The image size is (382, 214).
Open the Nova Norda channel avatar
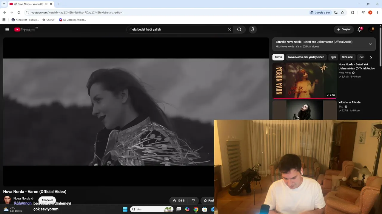pyautogui.click(x=7, y=200)
